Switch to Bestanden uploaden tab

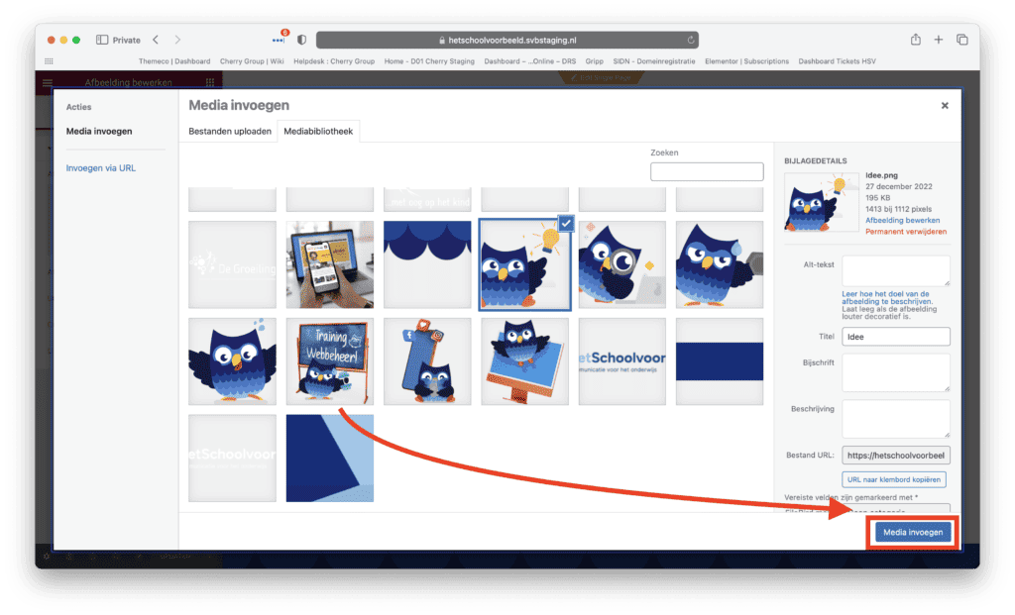coord(230,131)
